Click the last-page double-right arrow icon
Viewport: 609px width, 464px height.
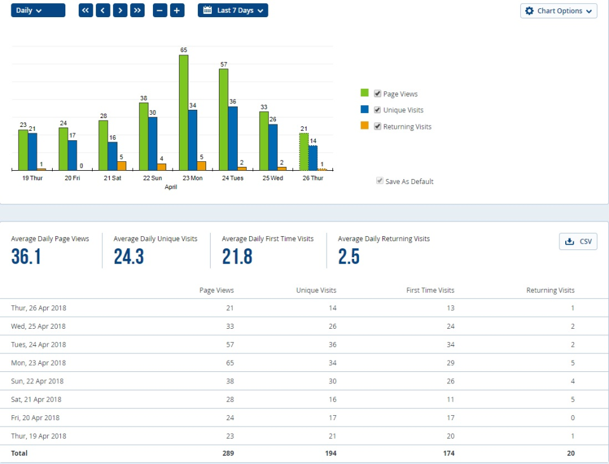click(137, 10)
